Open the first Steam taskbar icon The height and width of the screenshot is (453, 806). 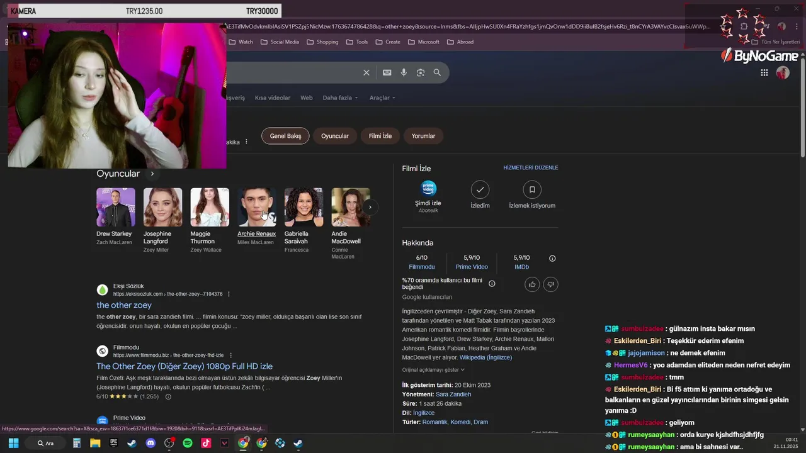point(132,443)
